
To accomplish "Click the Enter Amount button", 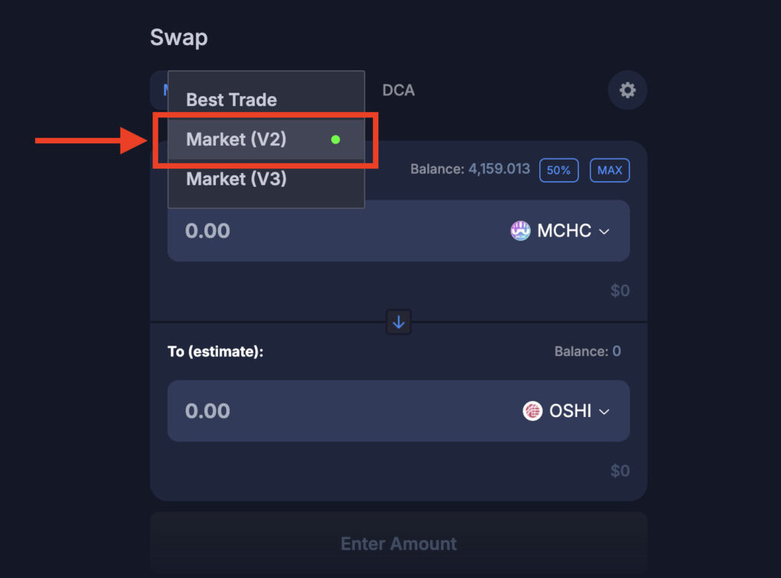I will tap(398, 544).
